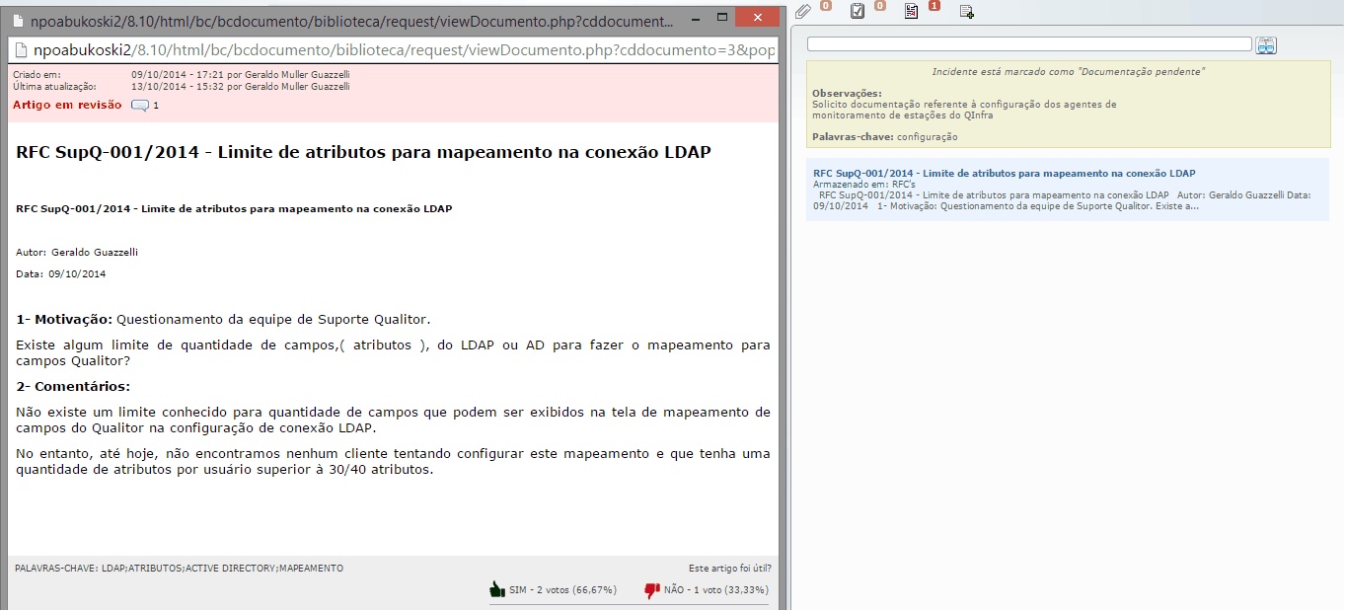This screenshot has height=612, width=1345.
Task: Click the '2- Comentários:' heading
Action: (x=73, y=386)
